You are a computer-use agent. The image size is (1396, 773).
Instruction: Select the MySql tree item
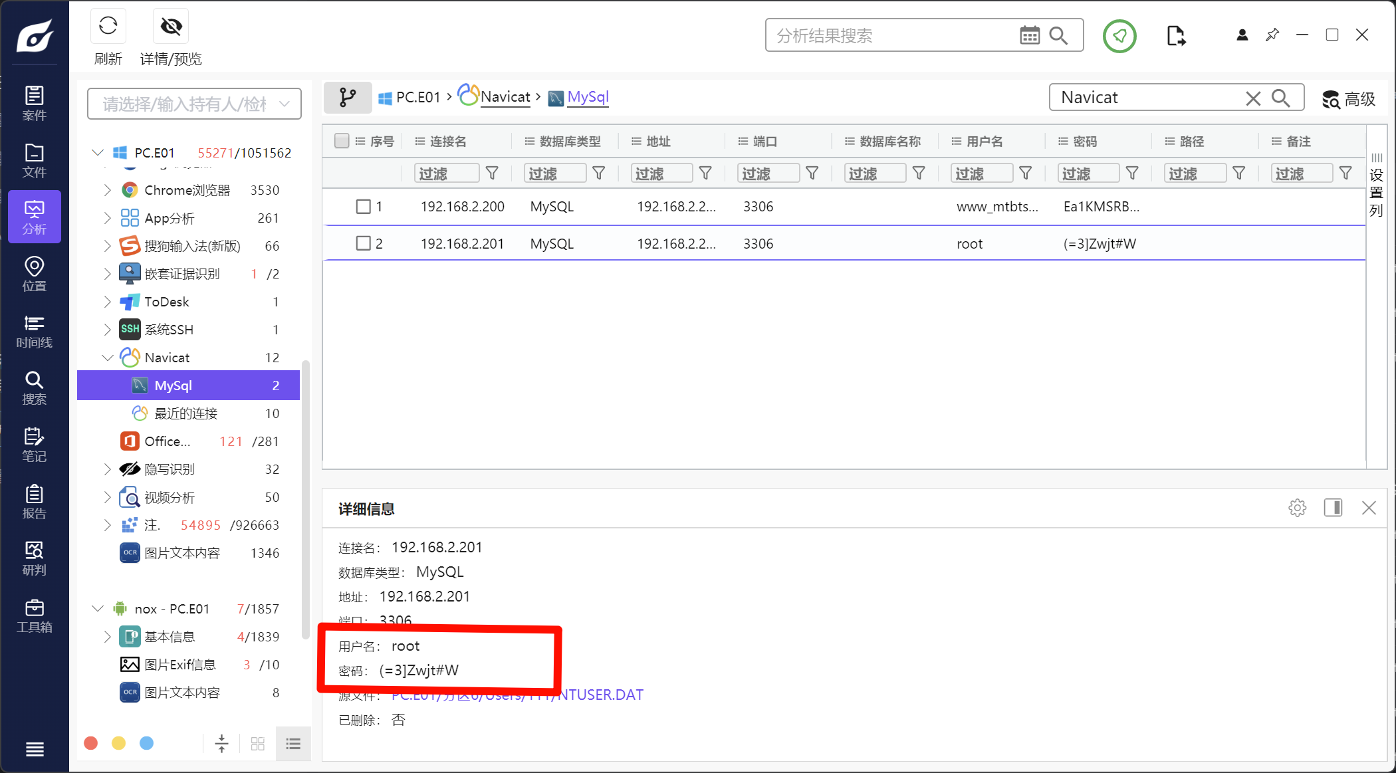[x=189, y=386]
